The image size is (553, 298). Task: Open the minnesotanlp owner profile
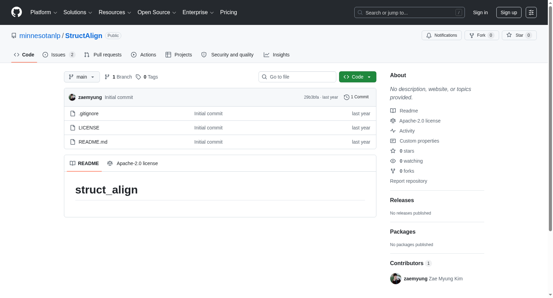pos(40,36)
